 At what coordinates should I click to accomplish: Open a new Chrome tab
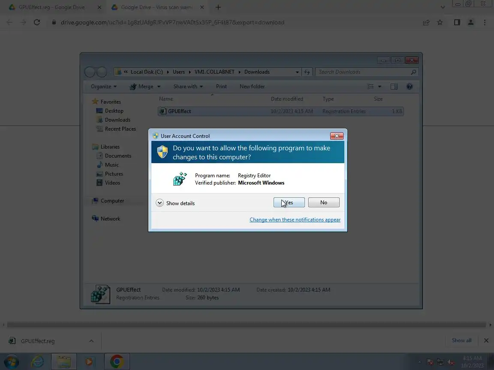point(218,7)
